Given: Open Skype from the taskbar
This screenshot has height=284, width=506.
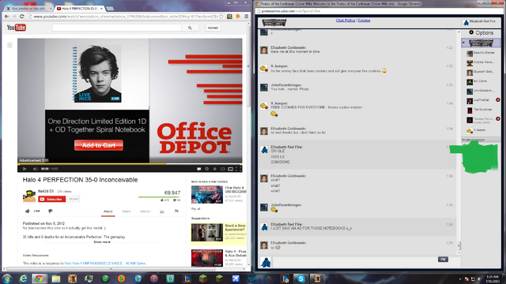Looking at the screenshot, I should pos(300,278).
